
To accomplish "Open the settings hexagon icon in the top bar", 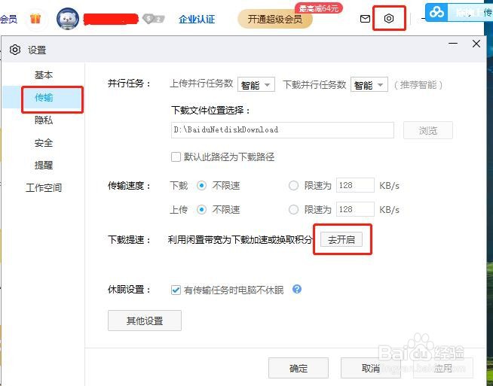I will tap(389, 19).
